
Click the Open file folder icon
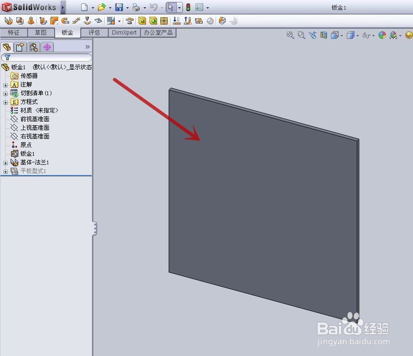tap(101, 7)
